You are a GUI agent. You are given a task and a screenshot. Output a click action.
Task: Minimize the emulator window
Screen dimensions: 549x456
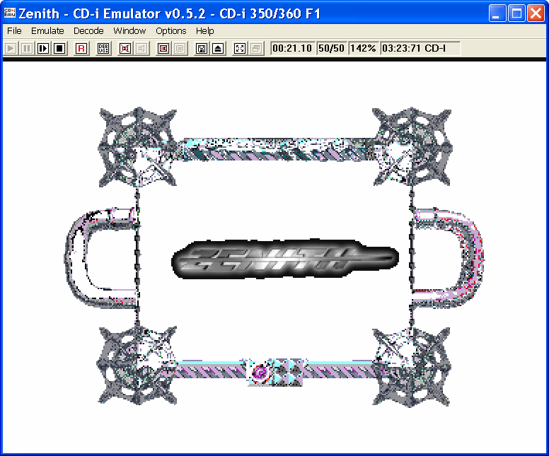pyautogui.click(x=497, y=13)
